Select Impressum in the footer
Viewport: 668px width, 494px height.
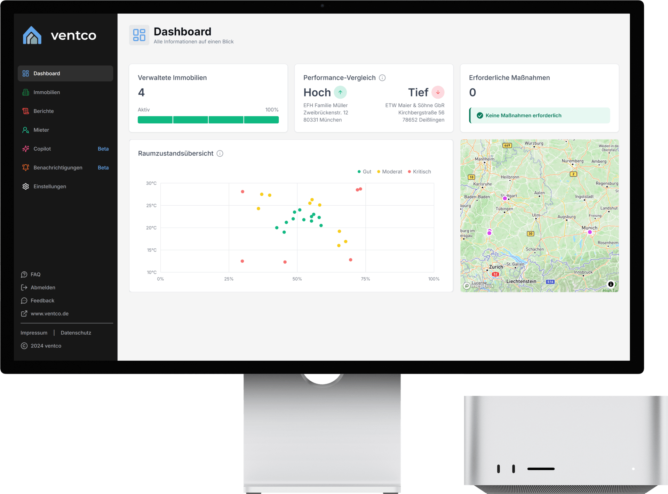click(34, 332)
